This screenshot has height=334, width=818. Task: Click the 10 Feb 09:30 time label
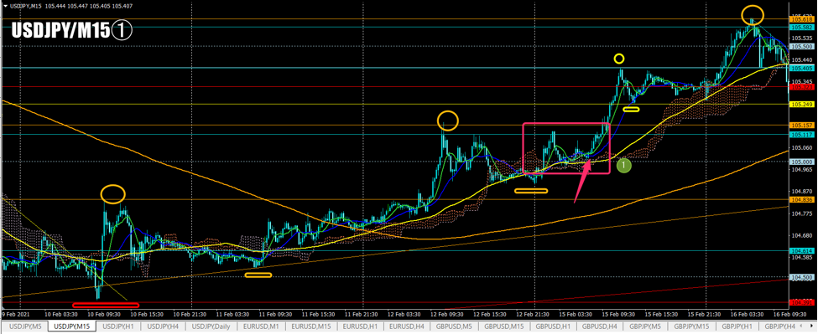click(x=104, y=315)
